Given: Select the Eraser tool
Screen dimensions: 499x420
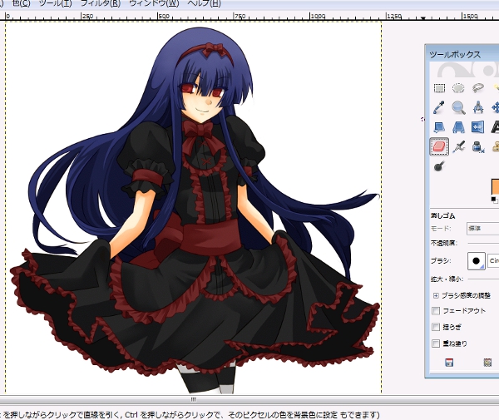Looking at the screenshot, I should click(x=439, y=146).
